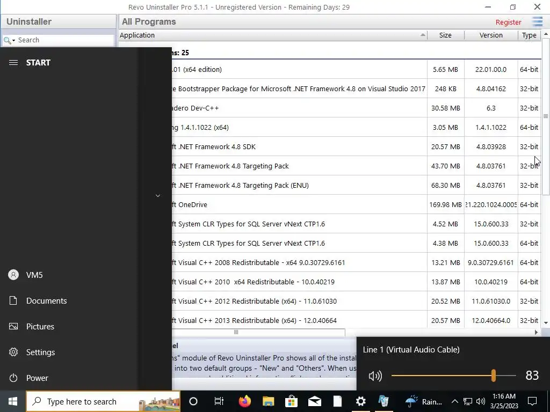Show hidden tray icons chevron
550x412 pixels.
click(454, 401)
